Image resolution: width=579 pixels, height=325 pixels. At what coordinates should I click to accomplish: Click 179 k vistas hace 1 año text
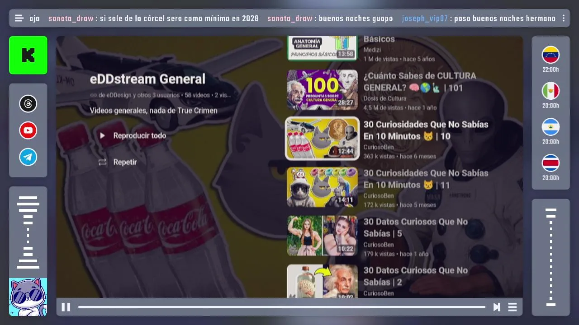pos(396,254)
